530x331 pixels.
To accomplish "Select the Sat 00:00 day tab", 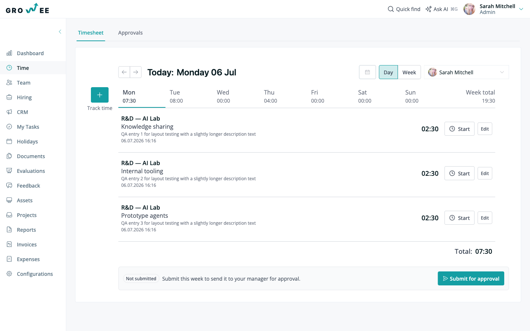I will click(x=377, y=96).
